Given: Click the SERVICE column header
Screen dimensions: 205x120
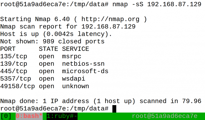Looking at the screenshot, I should (x=76, y=49).
